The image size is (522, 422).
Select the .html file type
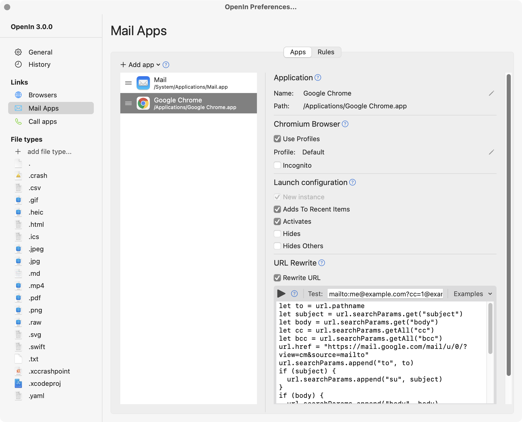[36, 225]
